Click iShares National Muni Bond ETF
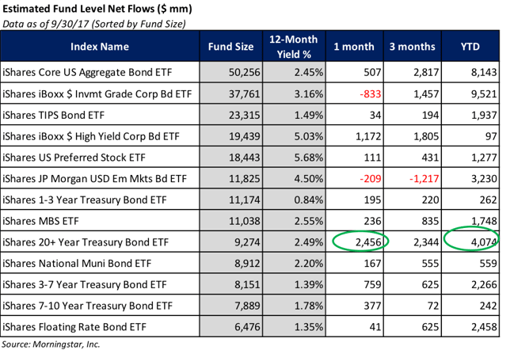The width and height of the screenshot is (510, 350). pos(77,264)
